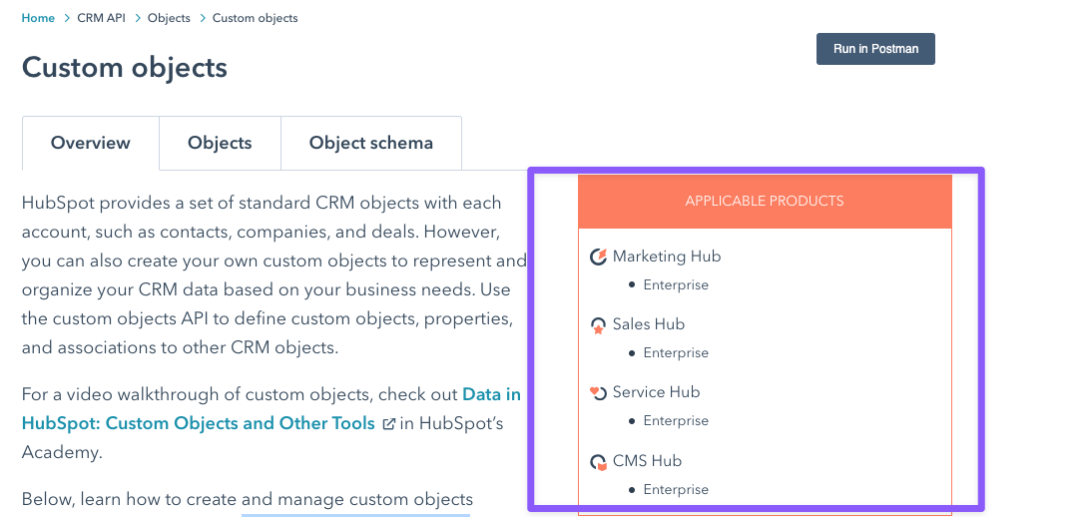Click Enterprise under Service Hub

[x=676, y=420]
